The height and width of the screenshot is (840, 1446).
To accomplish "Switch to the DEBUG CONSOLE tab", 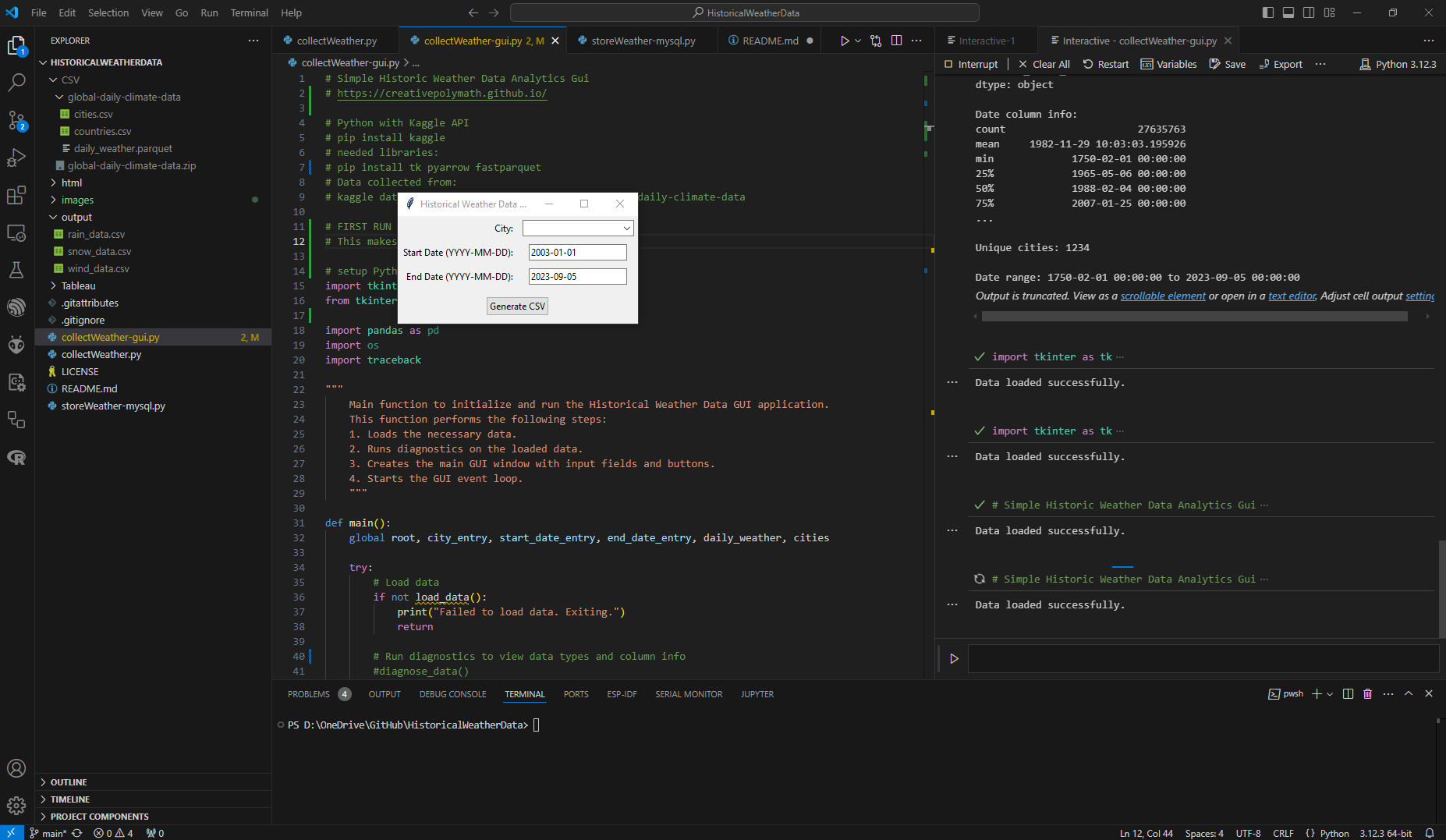I will coord(452,694).
